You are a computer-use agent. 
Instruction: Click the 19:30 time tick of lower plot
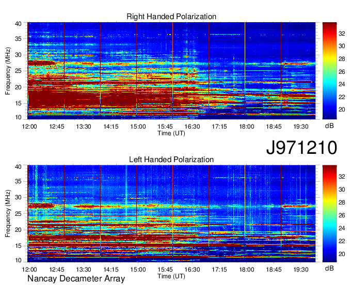click(301, 270)
